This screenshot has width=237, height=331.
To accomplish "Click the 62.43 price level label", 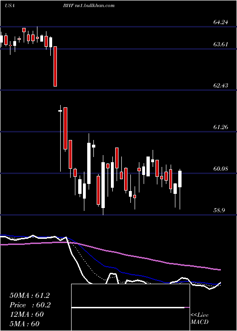I will pos(221,86).
